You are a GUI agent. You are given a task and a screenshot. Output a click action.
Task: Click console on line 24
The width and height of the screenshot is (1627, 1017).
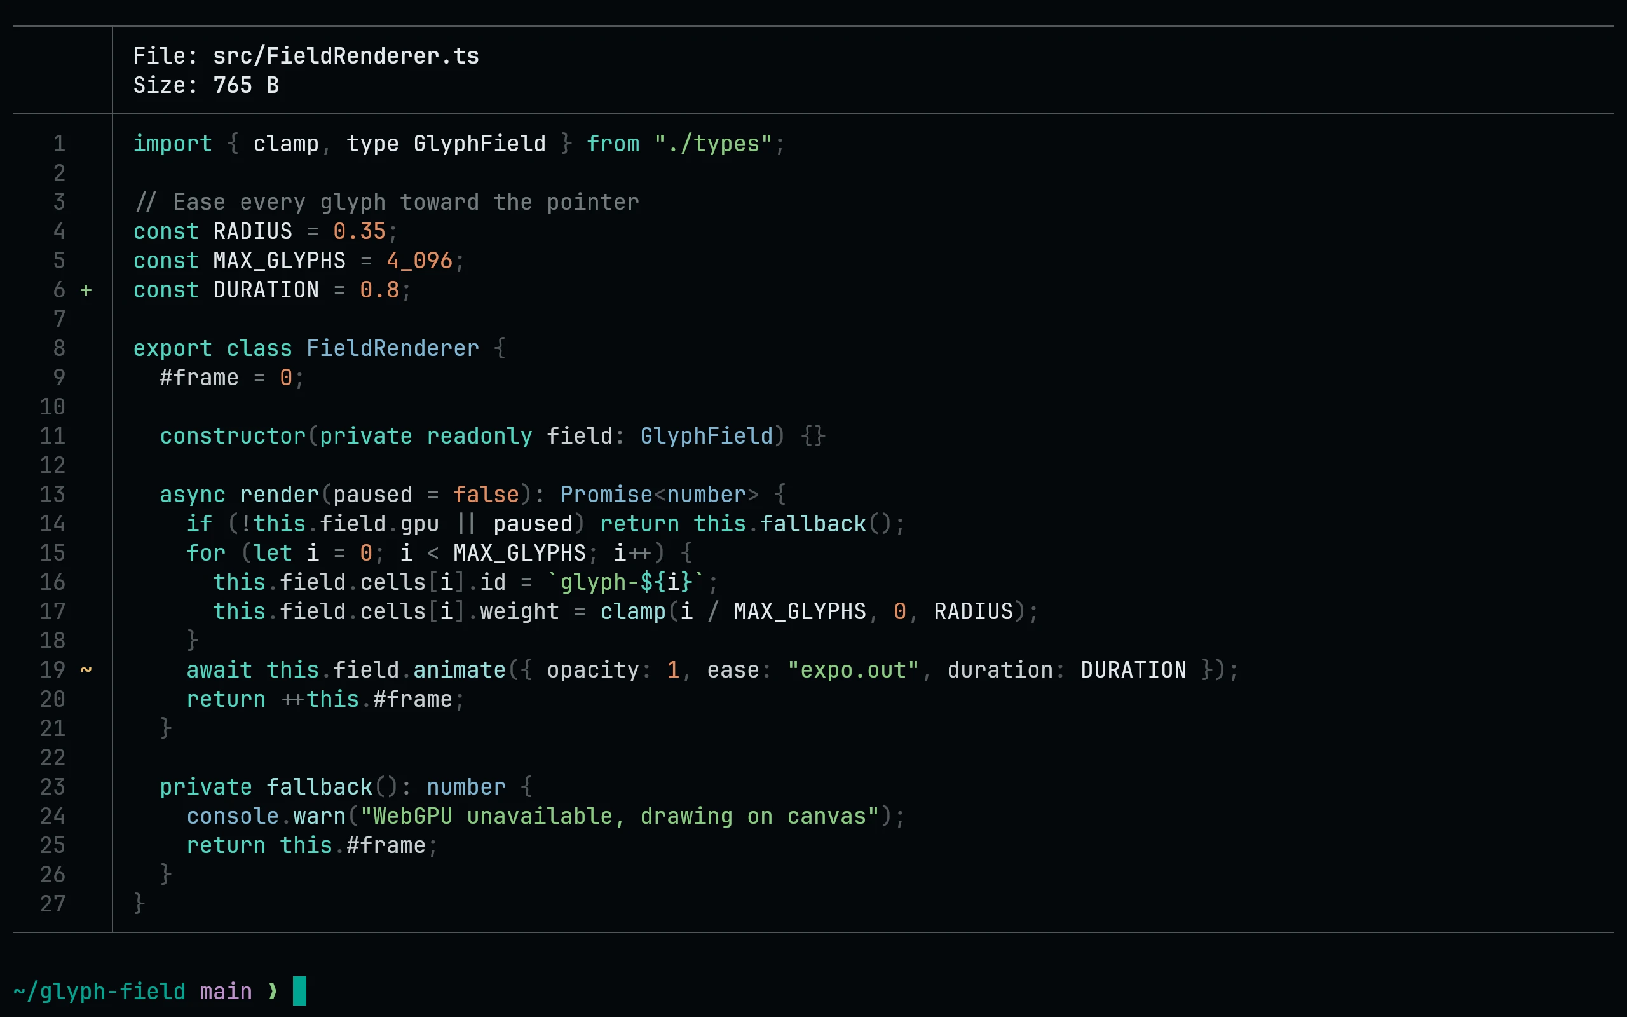coord(233,817)
